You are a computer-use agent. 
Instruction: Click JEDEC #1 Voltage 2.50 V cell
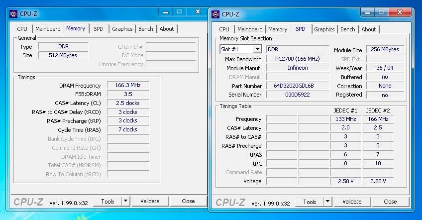point(345,181)
